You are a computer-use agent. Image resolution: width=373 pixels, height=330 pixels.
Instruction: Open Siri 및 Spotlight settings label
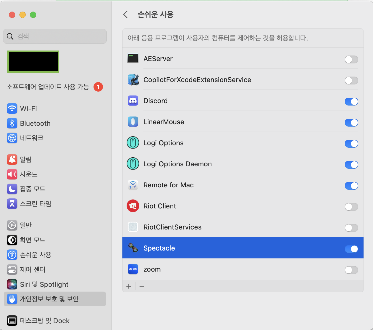[44, 284]
